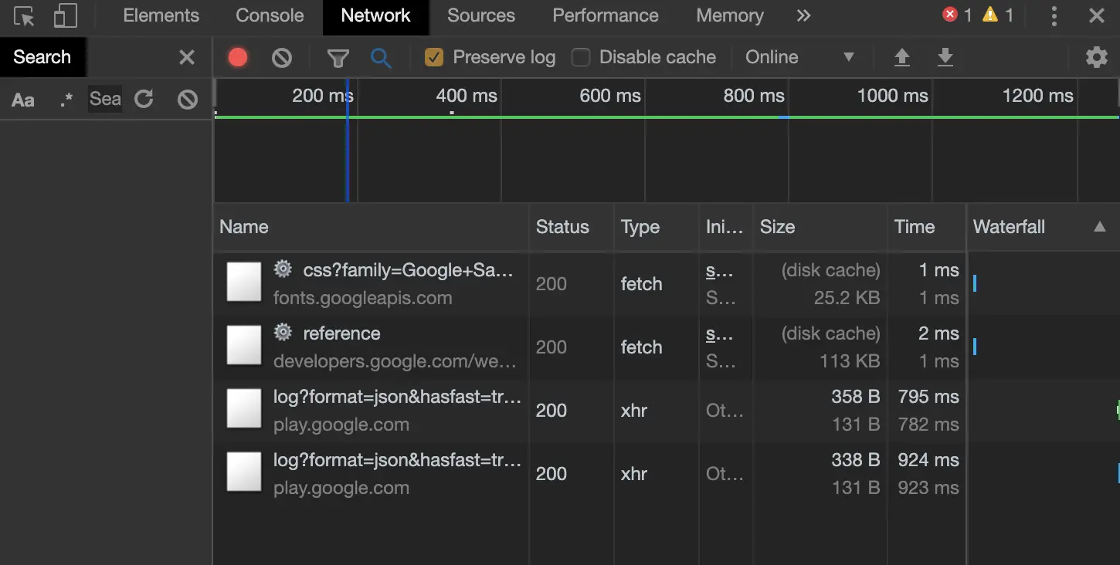Open DevTools three-dot customize menu

coord(1054,16)
